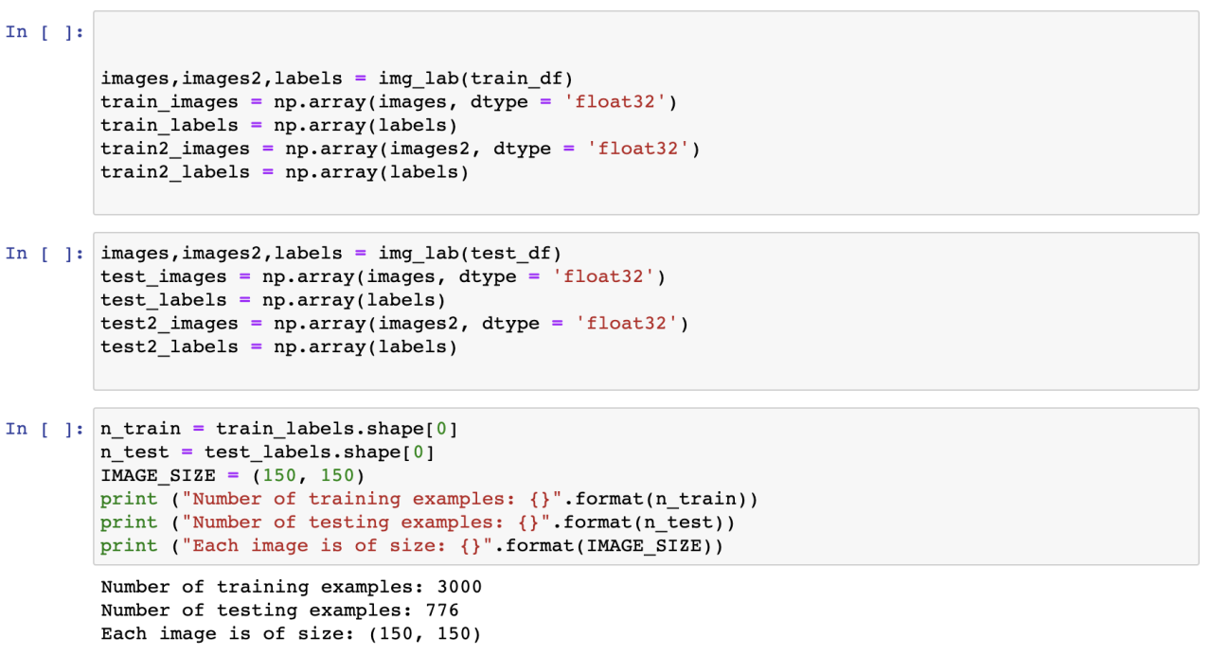1212x655 pixels.
Task: Click the output line showing 3000 training examples
Action: pos(292,587)
